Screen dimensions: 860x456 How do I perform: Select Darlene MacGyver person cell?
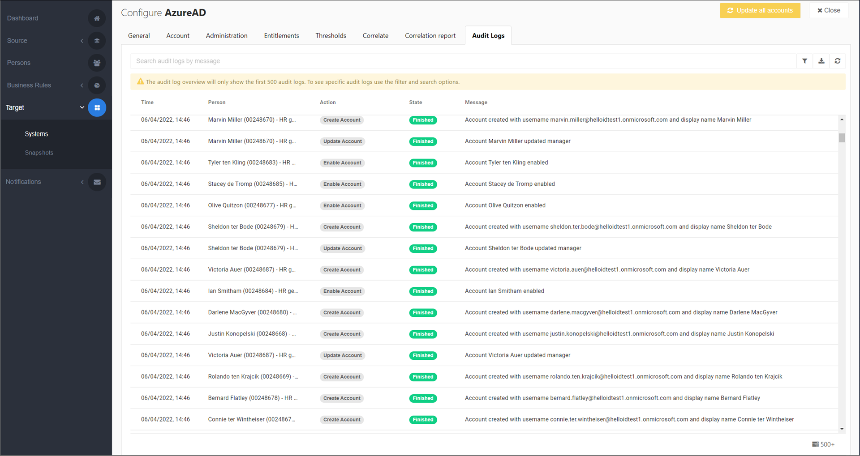(x=252, y=312)
